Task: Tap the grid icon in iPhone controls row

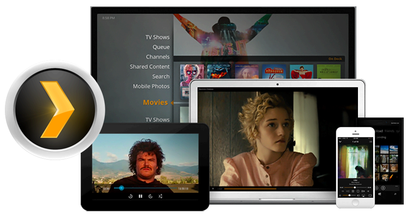Action: (353, 191)
